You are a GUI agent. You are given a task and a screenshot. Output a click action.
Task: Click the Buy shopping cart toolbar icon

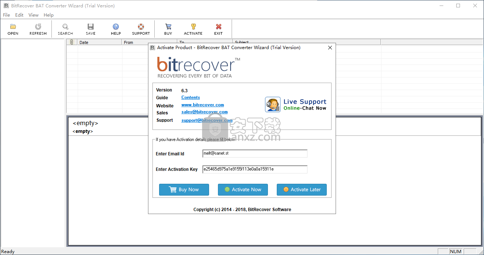coord(168,27)
